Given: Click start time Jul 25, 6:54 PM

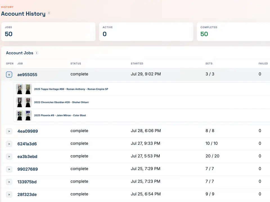Looking at the screenshot, I should (146, 194).
